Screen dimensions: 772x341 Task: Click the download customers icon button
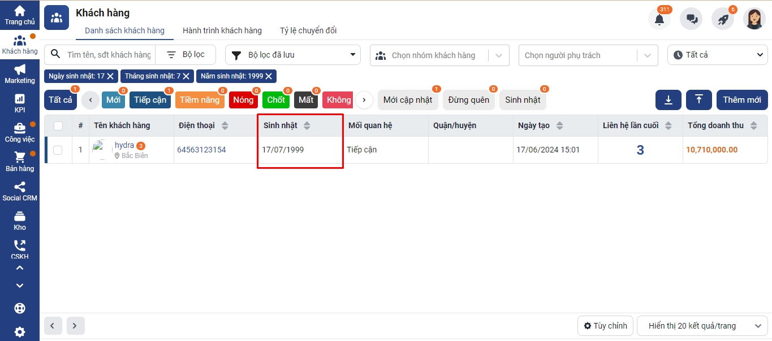coord(669,100)
